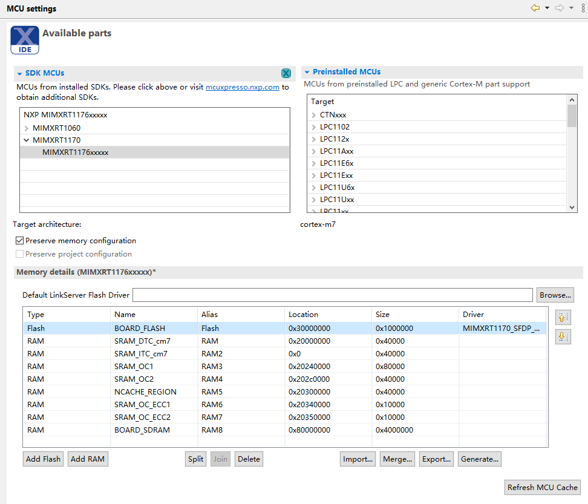
Task: Expand the LPC11Uxx target
Action: point(313,200)
